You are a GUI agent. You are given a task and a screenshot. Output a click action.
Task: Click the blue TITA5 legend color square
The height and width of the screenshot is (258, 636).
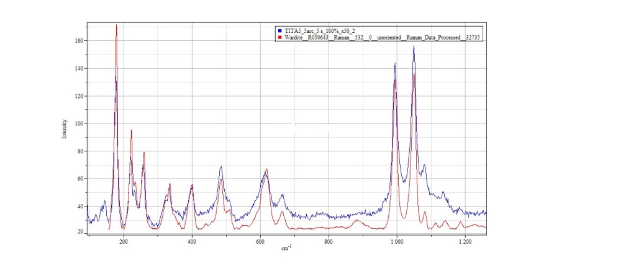pos(281,30)
